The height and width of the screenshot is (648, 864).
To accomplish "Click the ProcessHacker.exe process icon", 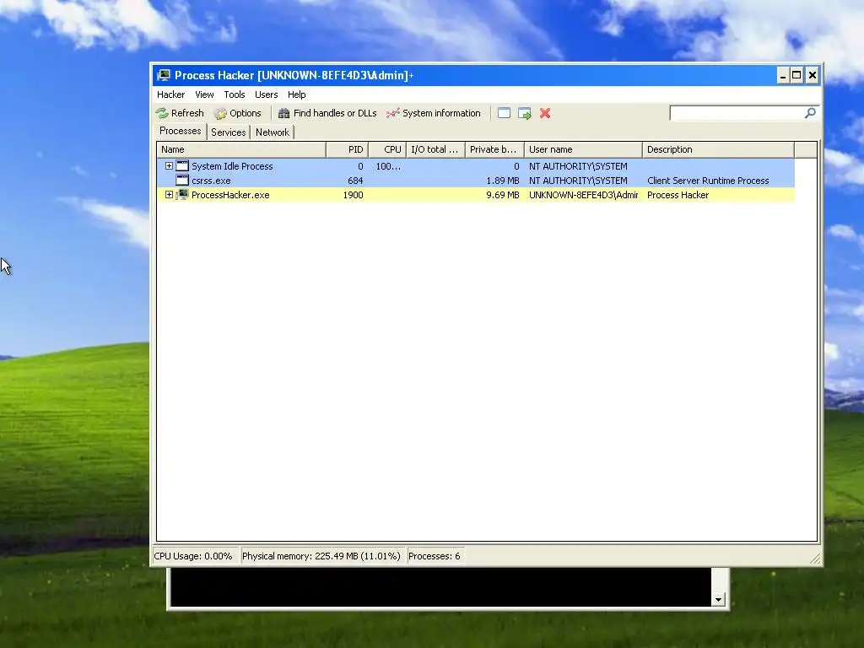I will 182,195.
